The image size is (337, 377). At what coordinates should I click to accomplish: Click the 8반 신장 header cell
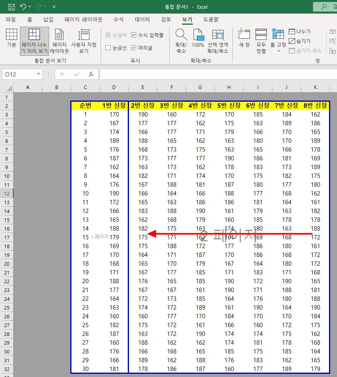click(315, 106)
